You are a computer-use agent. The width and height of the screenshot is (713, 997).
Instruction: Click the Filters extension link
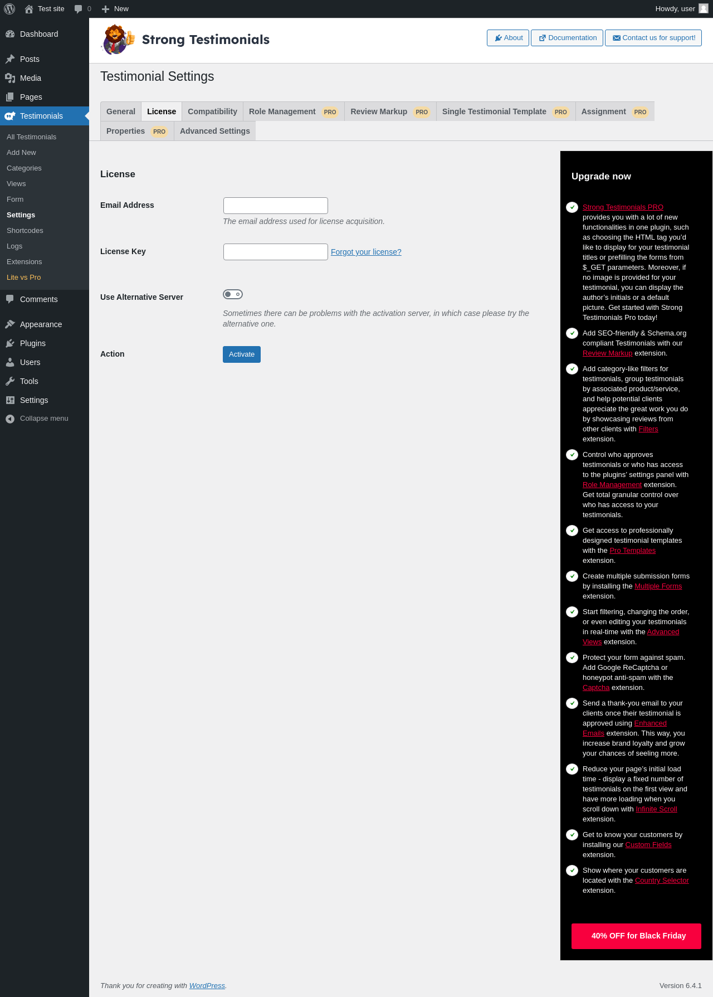[648, 429]
